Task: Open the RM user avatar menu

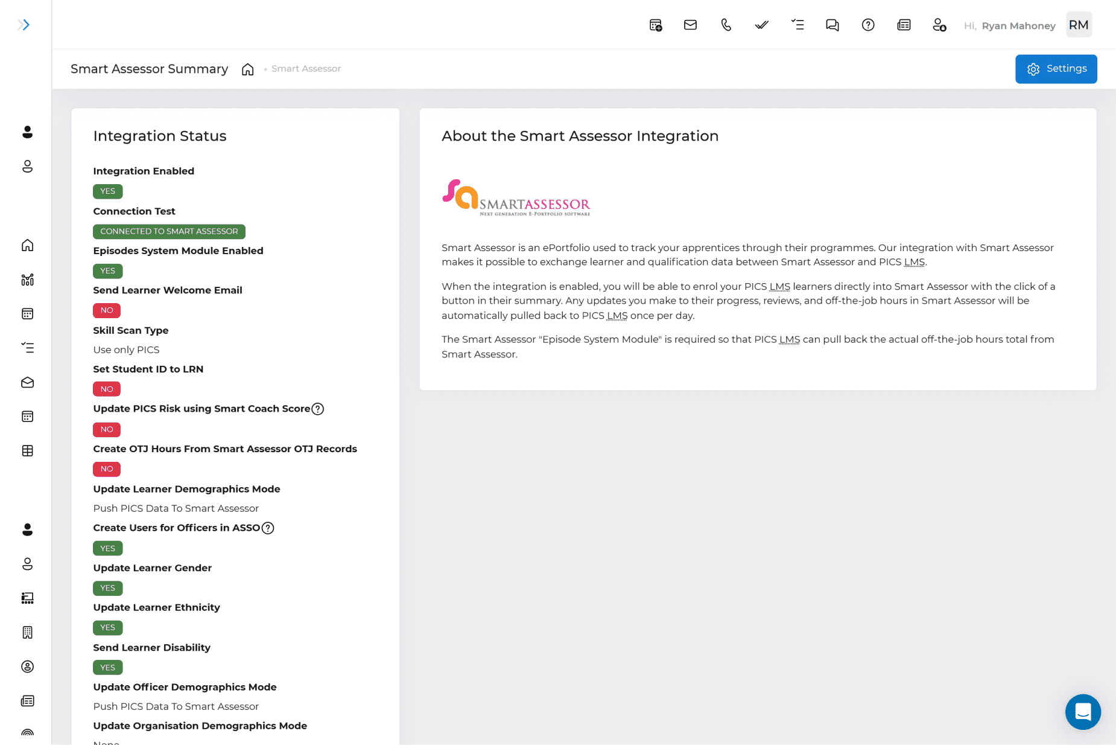Action: point(1078,25)
